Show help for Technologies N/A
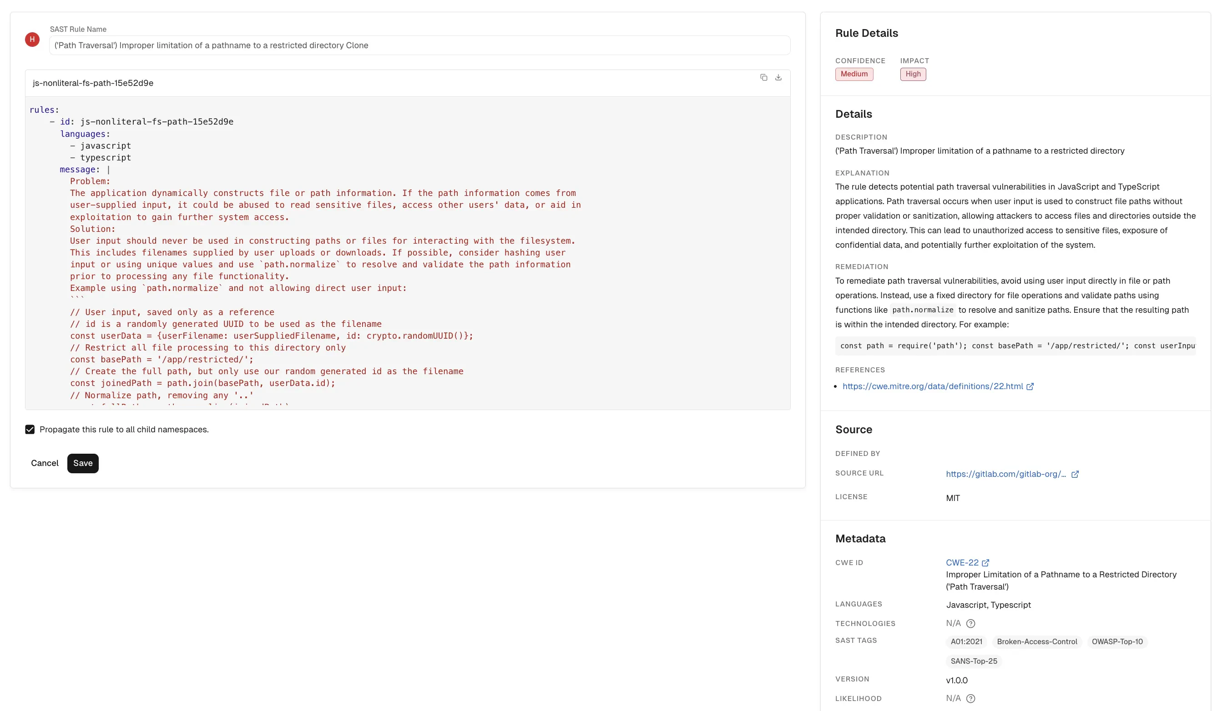The image size is (1212, 711). [970, 624]
